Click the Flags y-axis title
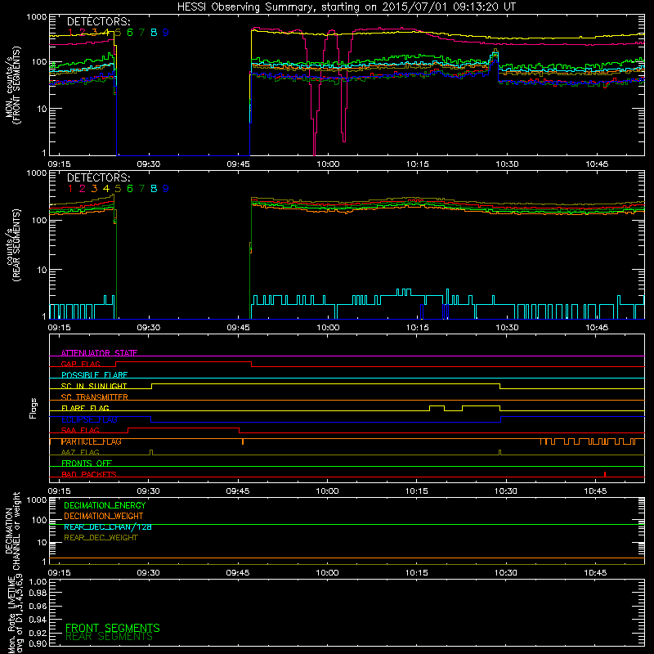Viewport: 654px width, 654px height. click(34, 408)
